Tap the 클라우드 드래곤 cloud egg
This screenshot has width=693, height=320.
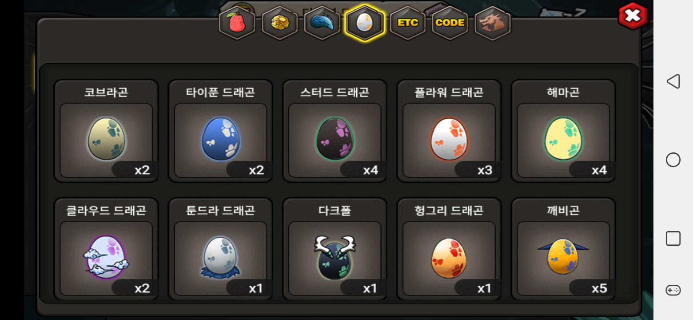point(106,249)
